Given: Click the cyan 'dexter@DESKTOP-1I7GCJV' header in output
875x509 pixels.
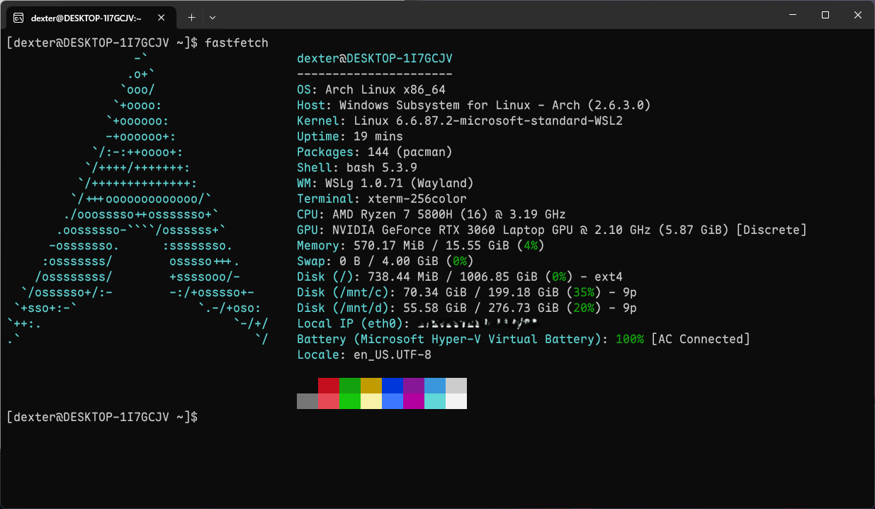Looking at the screenshot, I should pyautogui.click(x=375, y=59).
